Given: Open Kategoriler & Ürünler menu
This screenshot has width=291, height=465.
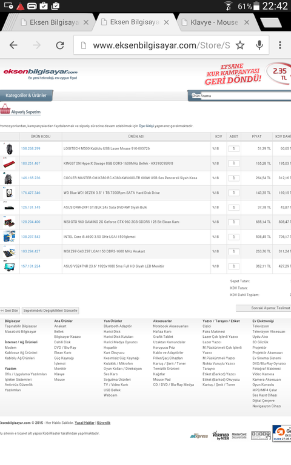Looking at the screenshot, I should pos(26,96).
